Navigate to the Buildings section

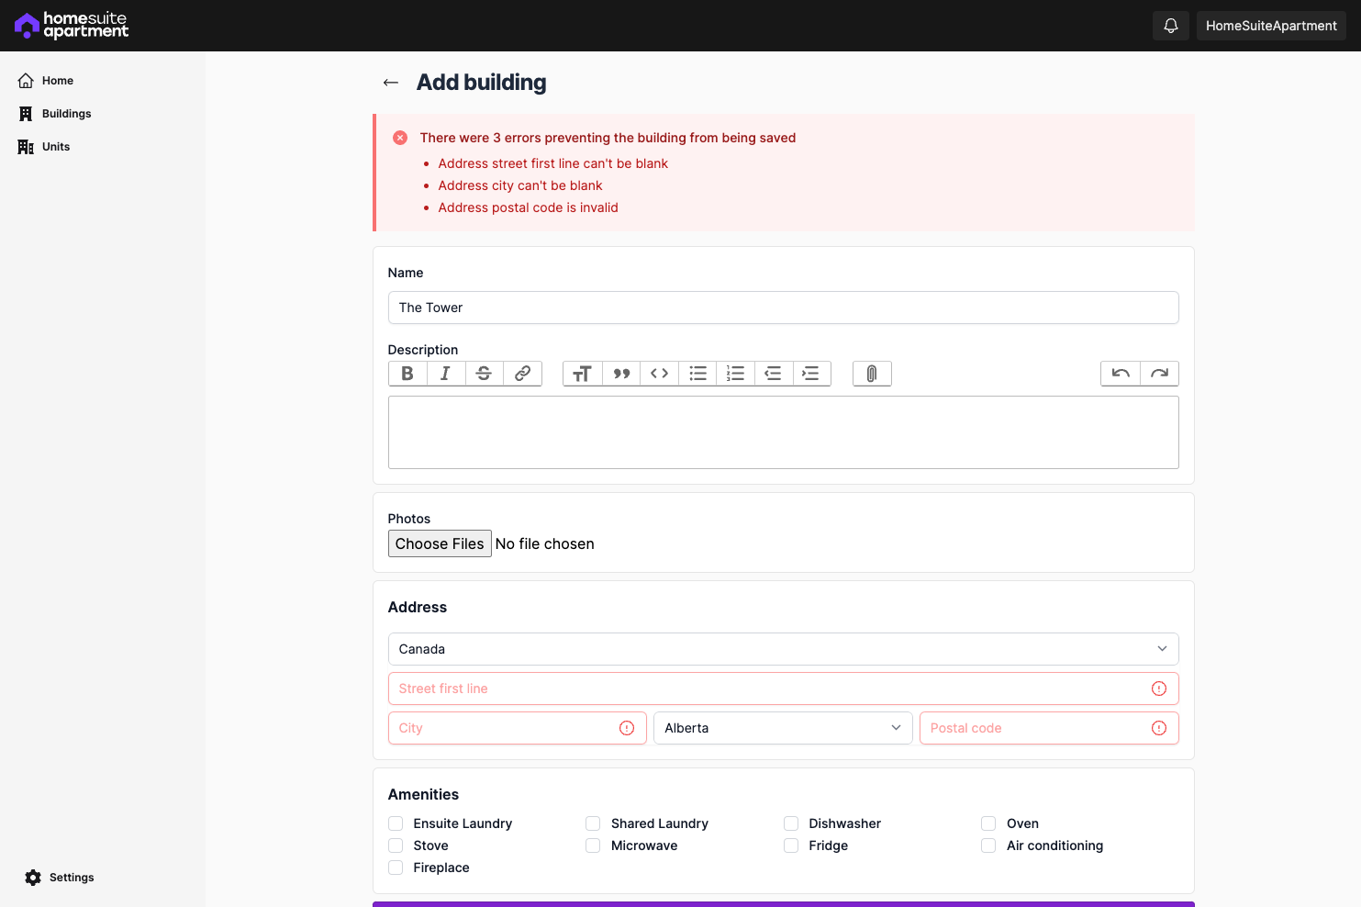[66, 113]
